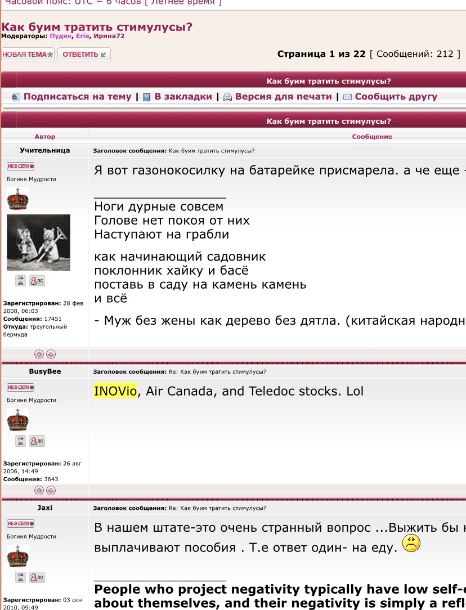Click the down arrow below Учительница's post
Viewport: 466px width, 610px height.
pyautogui.click(x=51, y=355)
